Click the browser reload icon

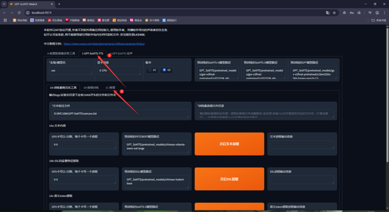tap(19, 13)
